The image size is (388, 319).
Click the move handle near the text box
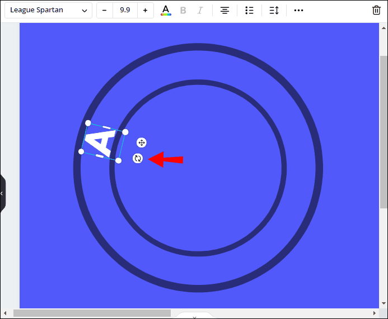click(142, 142)
